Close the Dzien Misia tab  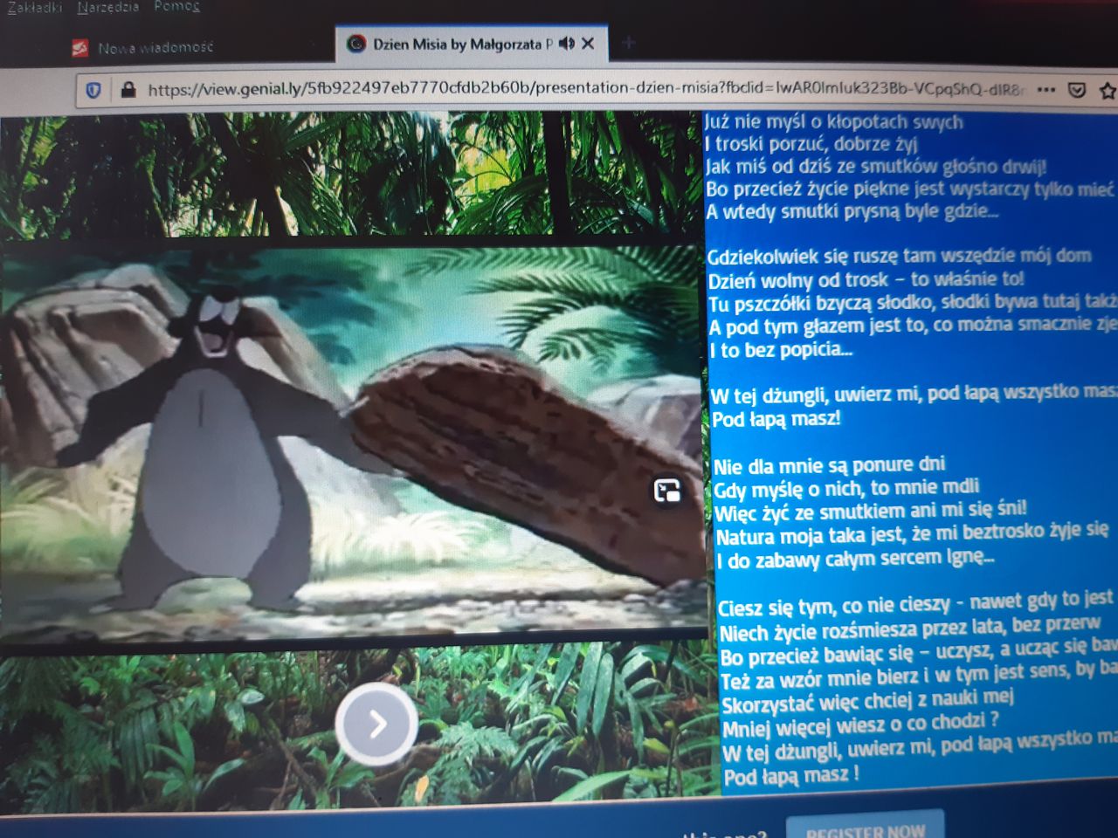coord(588,43)
